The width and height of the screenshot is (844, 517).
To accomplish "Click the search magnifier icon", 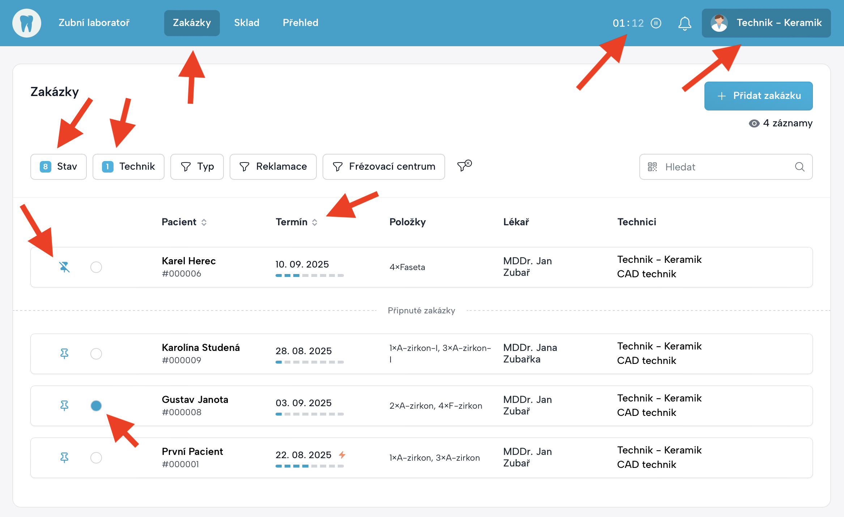I will point(800,167).
